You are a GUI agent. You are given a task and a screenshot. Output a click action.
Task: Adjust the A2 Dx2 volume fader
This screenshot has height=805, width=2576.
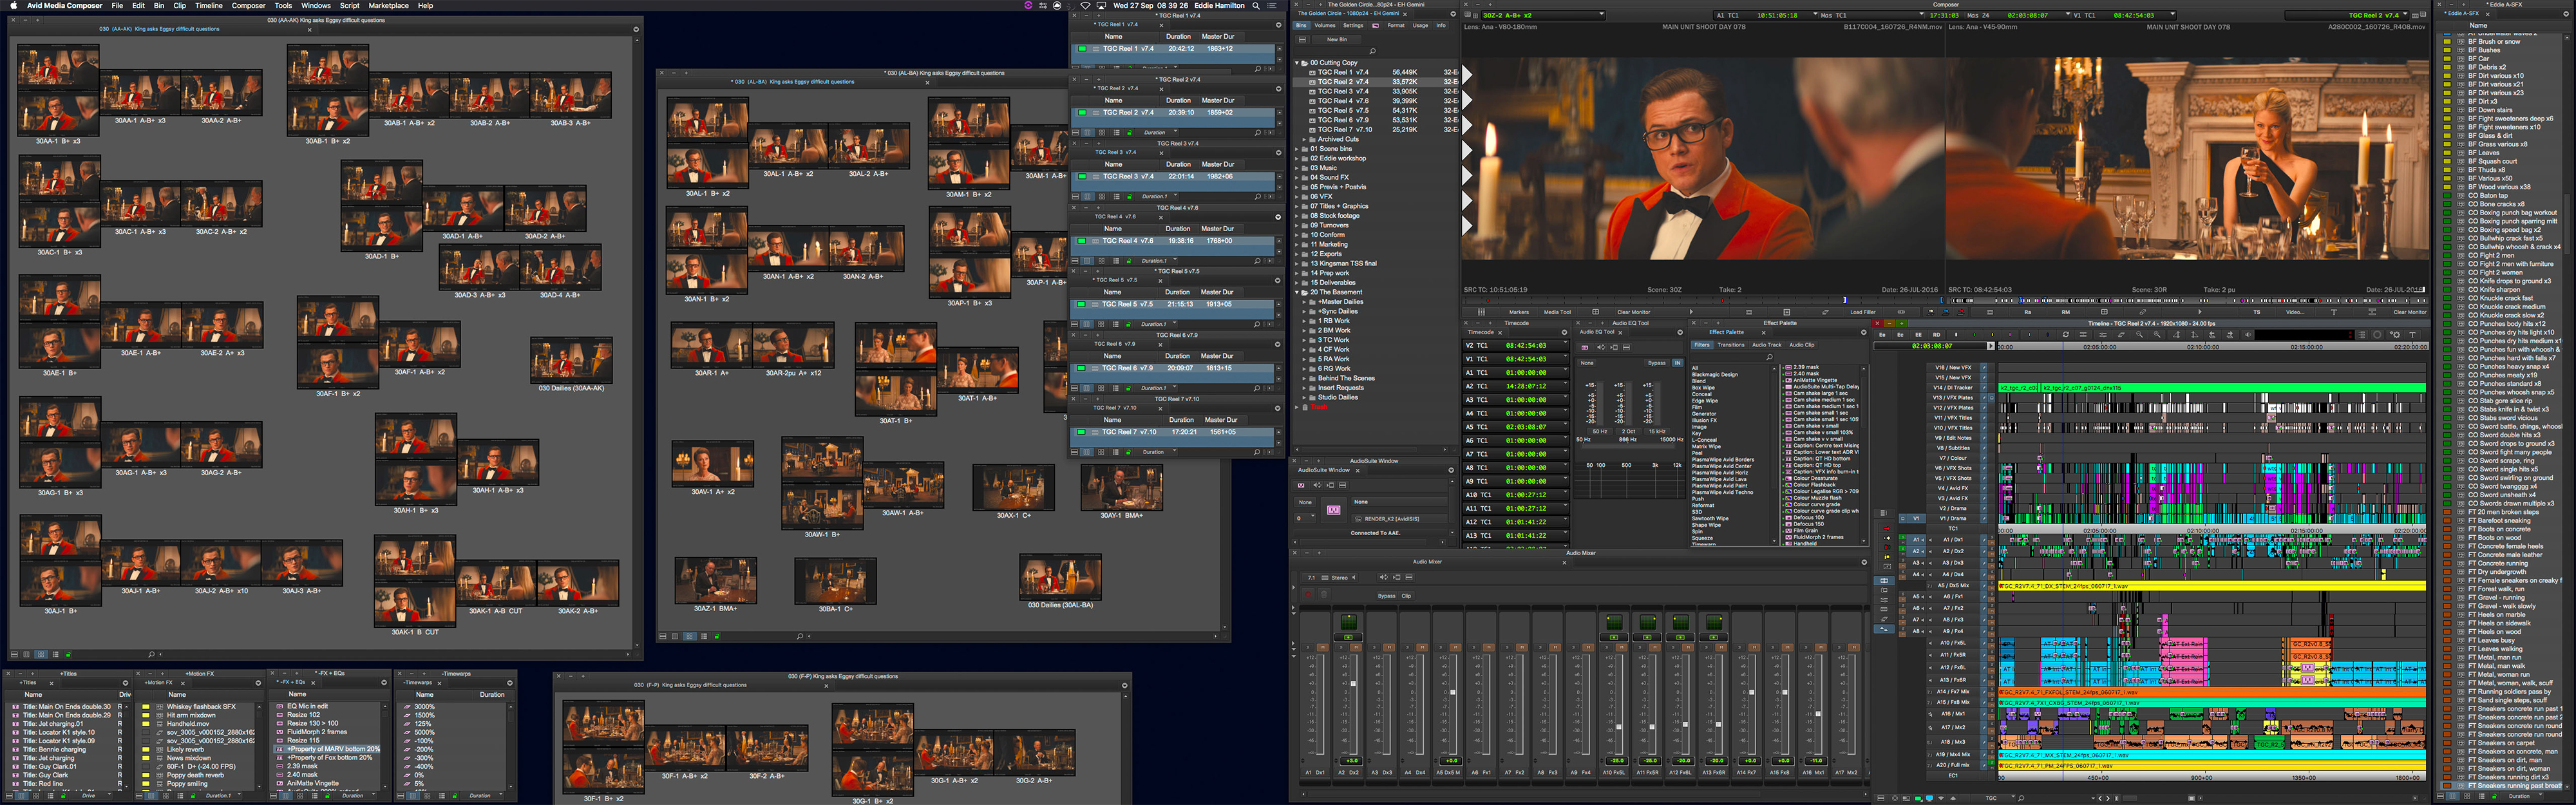[1353, 684]
